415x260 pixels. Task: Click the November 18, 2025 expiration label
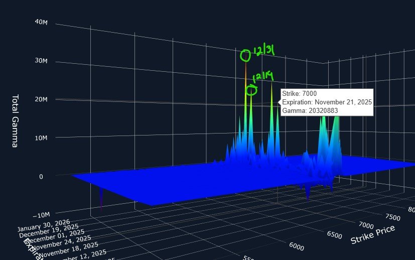click(69, 249)
